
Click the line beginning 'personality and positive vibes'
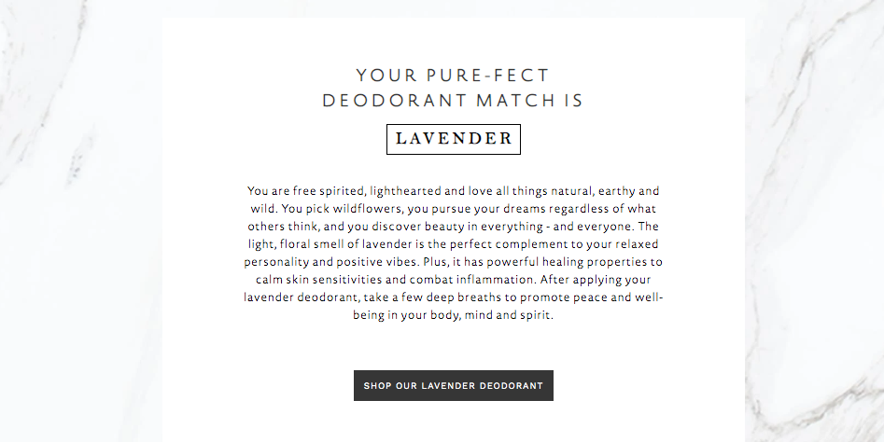[454, 262]
